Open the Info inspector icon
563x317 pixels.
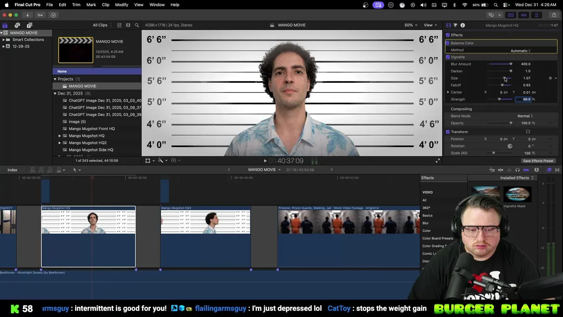[x=463, y=25]
